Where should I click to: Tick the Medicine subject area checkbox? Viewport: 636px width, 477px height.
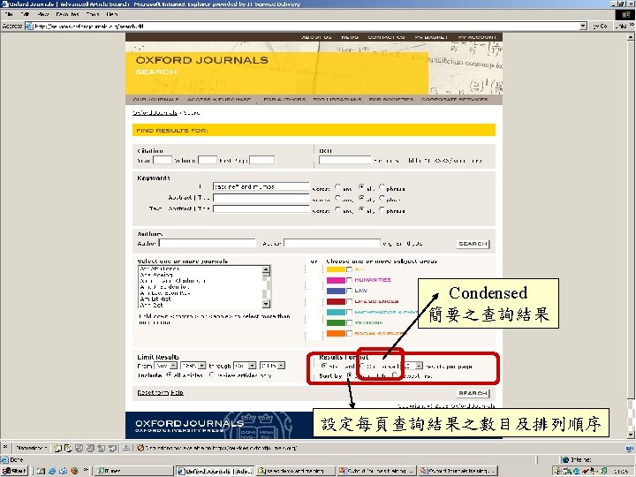[349, 323]
